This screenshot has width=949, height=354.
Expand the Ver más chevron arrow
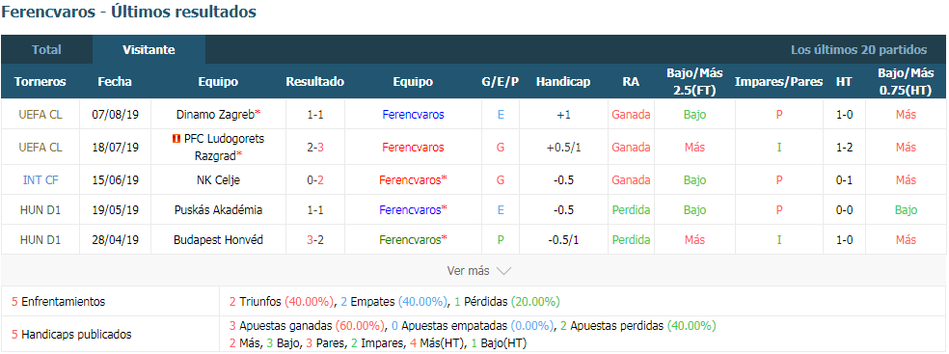point(503,271)
